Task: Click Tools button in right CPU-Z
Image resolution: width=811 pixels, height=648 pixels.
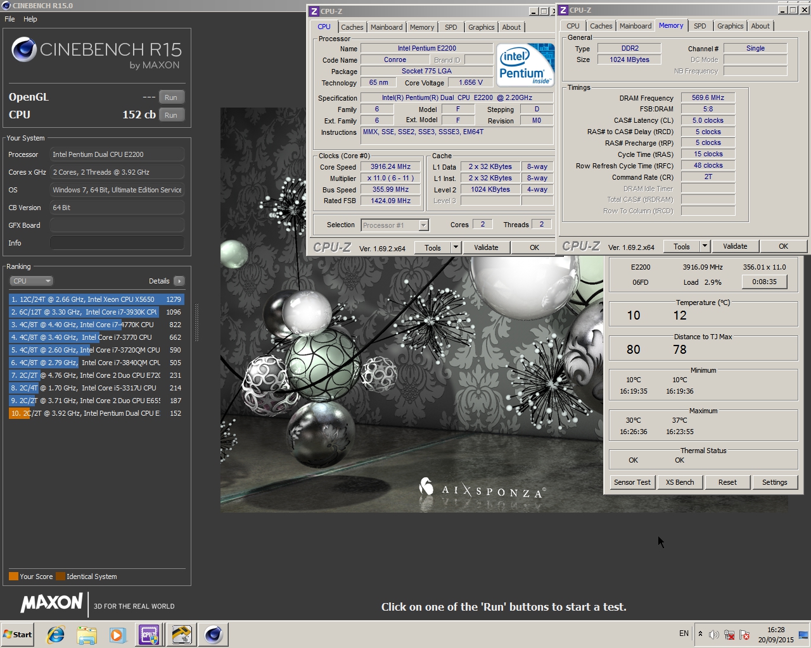Action: (682, 247)
